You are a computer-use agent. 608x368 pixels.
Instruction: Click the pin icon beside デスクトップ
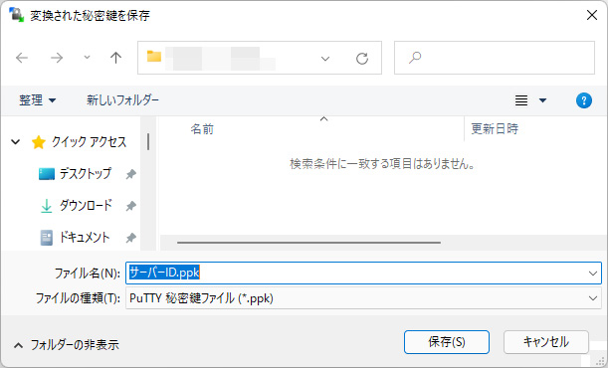131,174
